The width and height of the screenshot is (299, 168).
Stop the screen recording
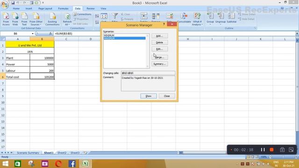[x=271, y=150]
